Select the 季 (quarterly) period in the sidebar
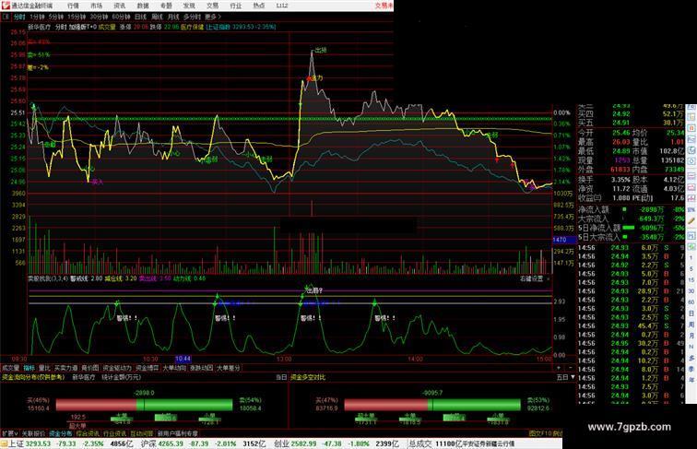Image resolution: width=697 pixels, height=449 pixels. [691, 369]
